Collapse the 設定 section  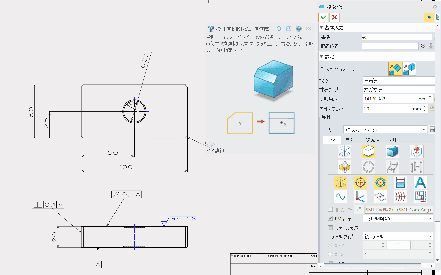click(x=321, y=56)
